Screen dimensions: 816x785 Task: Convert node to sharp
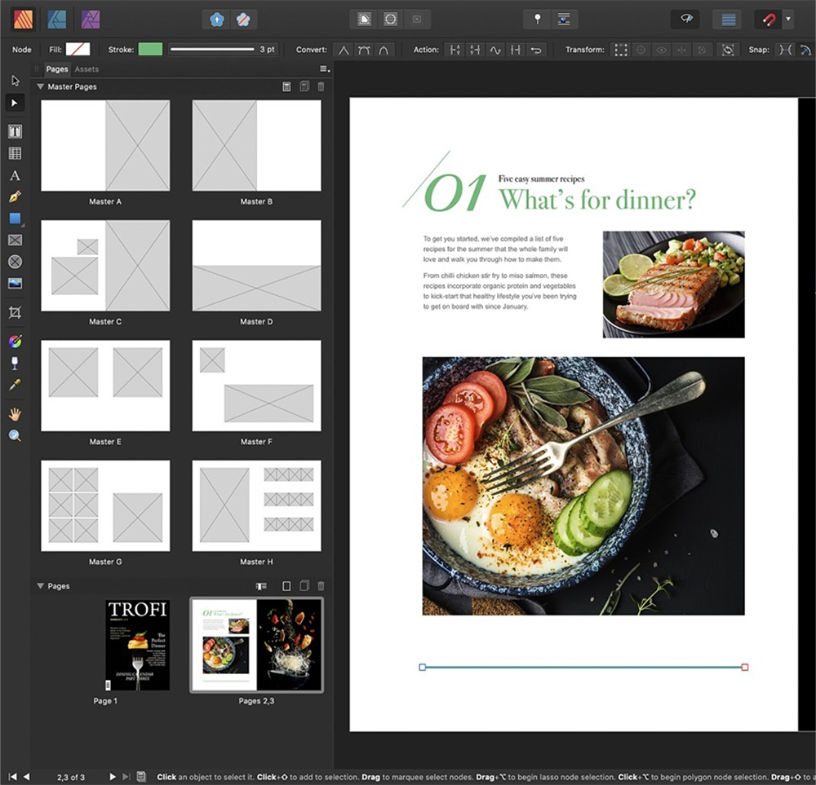[344, 50]
